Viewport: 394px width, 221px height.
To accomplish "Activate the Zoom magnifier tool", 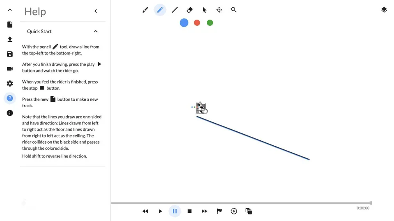I will pyautogui.click(x=234, y=10).
